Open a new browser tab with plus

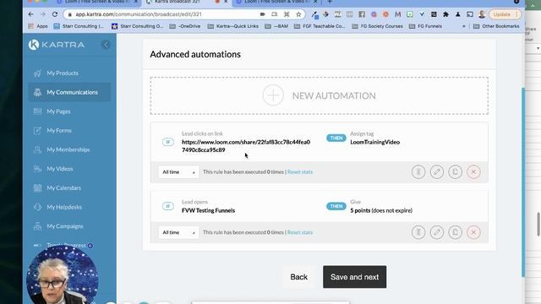tap(330, 2)
